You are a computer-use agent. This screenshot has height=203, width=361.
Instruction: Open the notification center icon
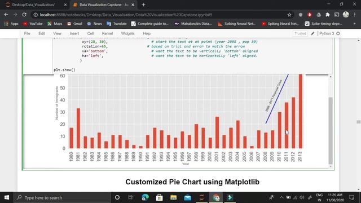(x=351, y=197)
